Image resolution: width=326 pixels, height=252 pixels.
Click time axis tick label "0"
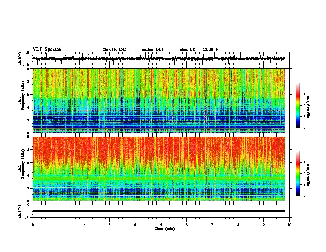tap(33, 225)
